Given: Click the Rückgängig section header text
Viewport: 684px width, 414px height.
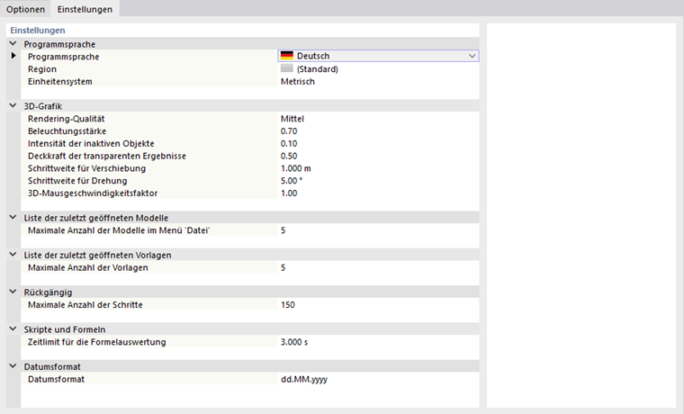Looking at the screenshot, I should [48, 292].
